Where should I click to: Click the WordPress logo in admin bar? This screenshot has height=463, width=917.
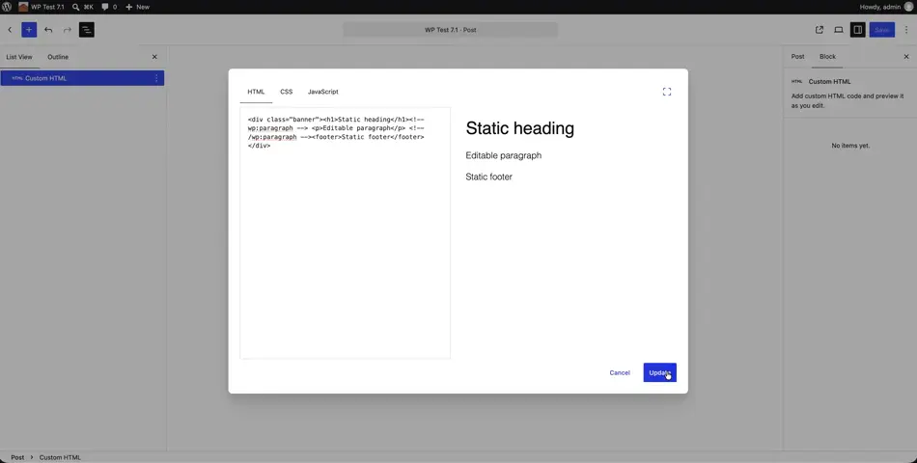7,7
